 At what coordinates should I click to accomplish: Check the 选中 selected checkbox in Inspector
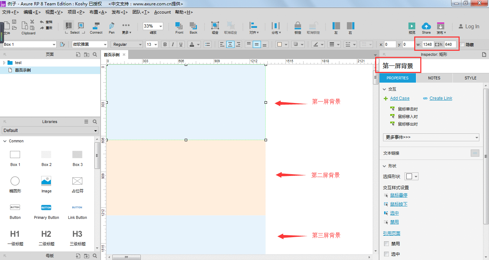386,254
